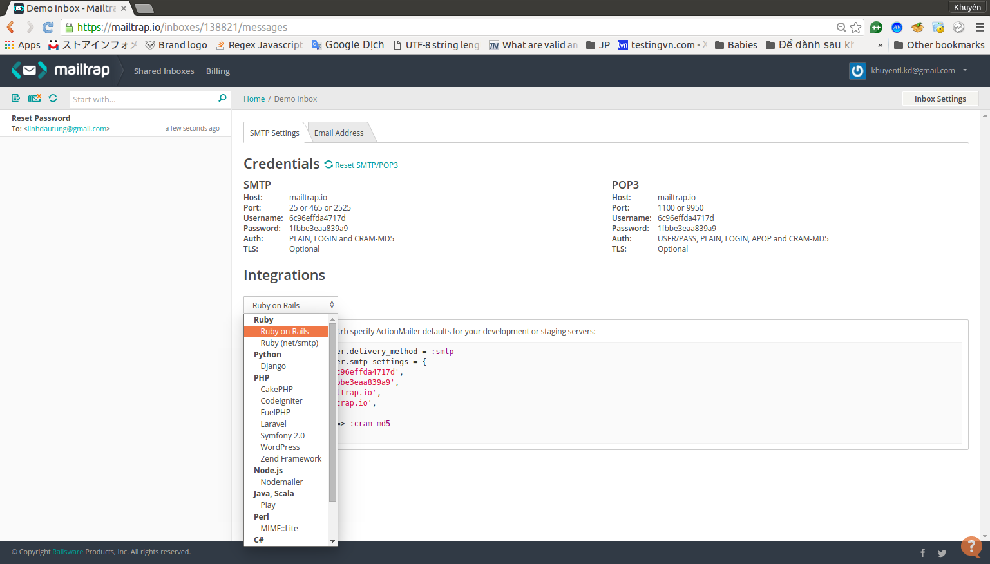The width and height of the screenshot is (990, 564).
Task: Bookmark this page with the star icon
Action: [x=855, y=27]
